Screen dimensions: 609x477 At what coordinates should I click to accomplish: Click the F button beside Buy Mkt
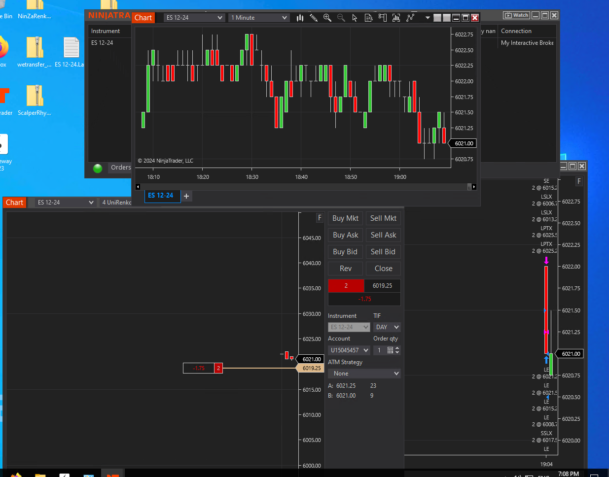(x=320, y=218)
